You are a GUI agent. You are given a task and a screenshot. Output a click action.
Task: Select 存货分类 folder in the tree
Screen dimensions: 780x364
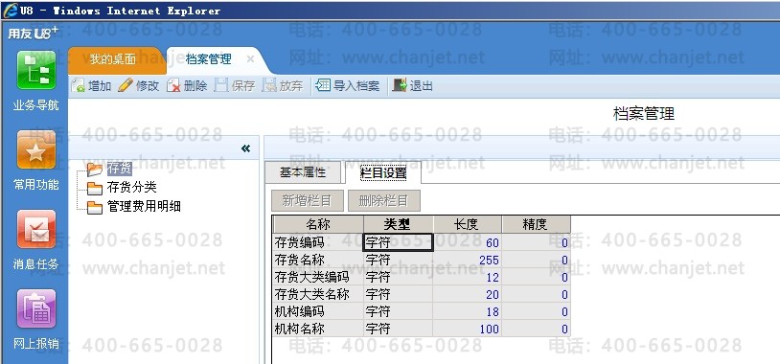click(x=132, y=188)
